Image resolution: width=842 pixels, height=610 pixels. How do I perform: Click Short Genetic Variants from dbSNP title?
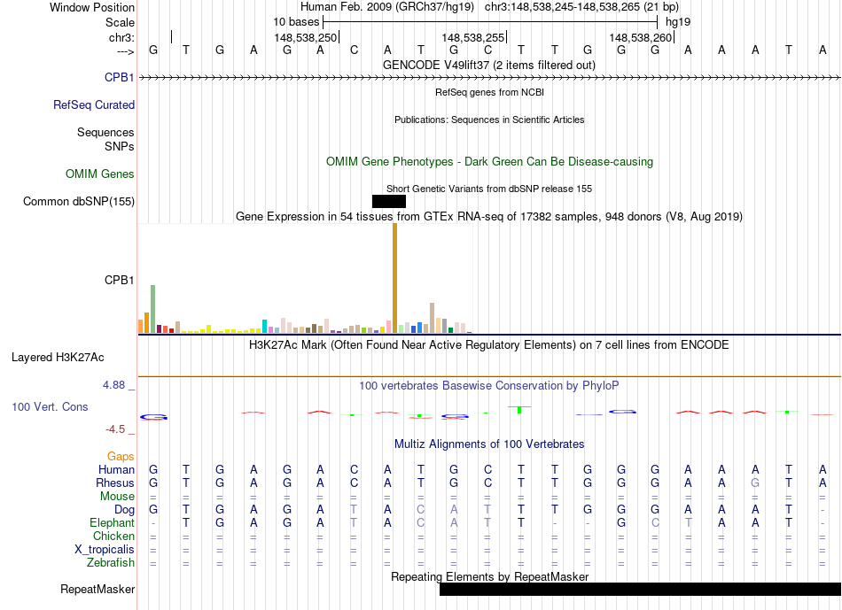489,189
